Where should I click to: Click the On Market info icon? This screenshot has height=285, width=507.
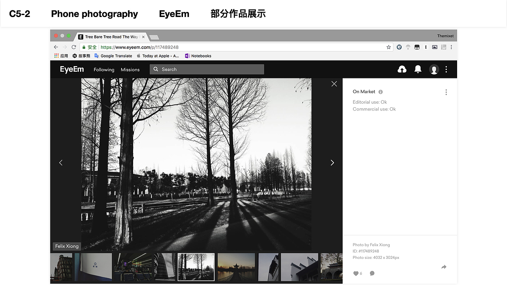[x=381, y=92]
